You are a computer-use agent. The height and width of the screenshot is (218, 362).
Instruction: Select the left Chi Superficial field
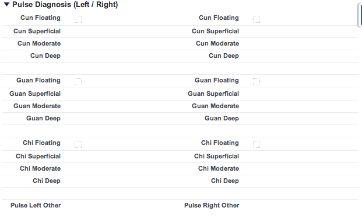click(122, 157)
